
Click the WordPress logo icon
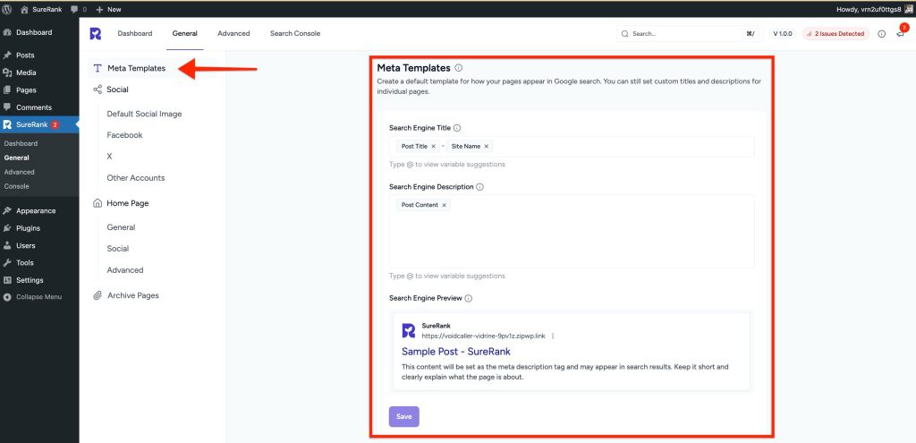[x=7, y=9]
